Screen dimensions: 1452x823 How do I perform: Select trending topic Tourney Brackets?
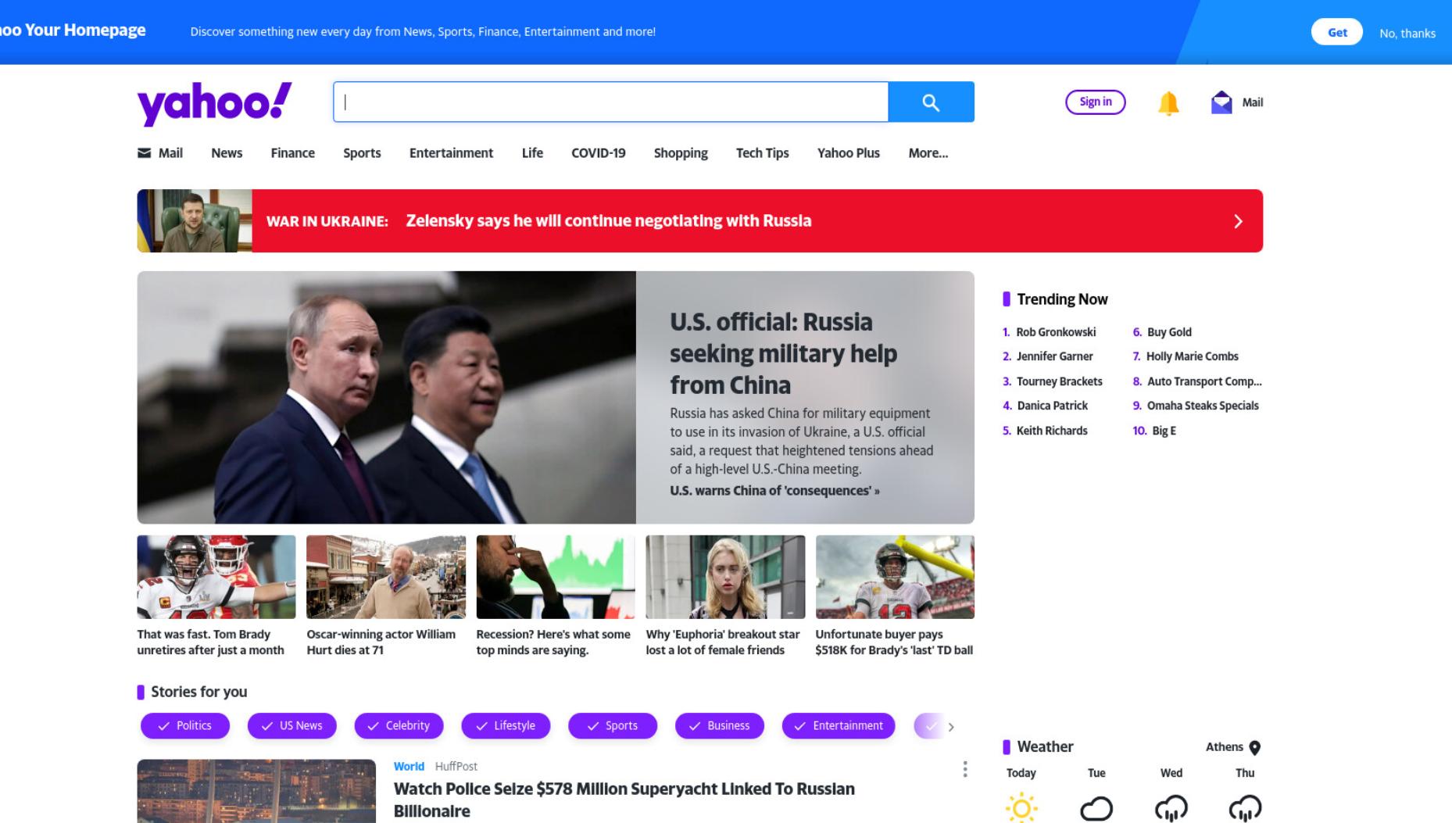pos(1059,381)
